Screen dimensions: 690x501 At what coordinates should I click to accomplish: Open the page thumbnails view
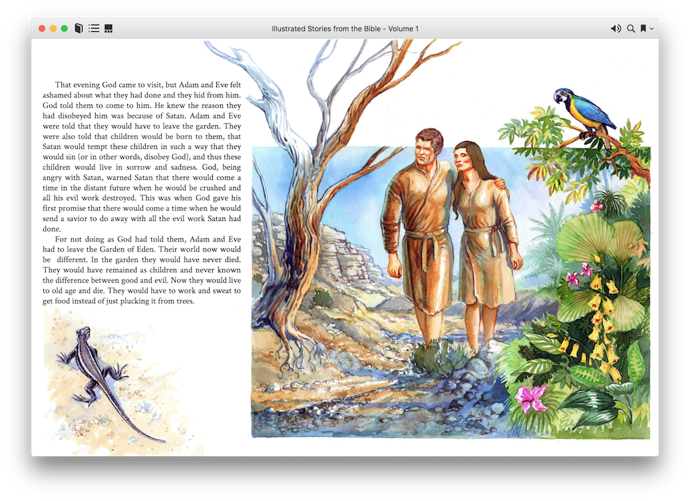pyautogui.click(x=108, y=29)
